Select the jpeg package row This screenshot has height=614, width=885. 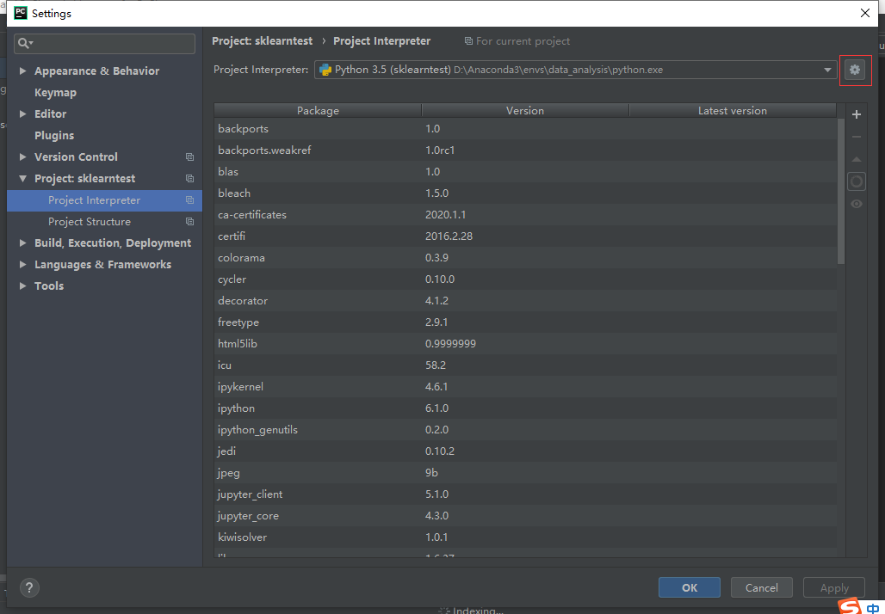(x=525, y=472)
